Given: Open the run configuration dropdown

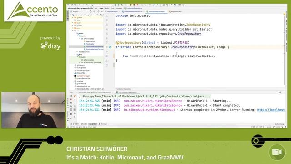Looking at the screenshot, I should (102, 5).
